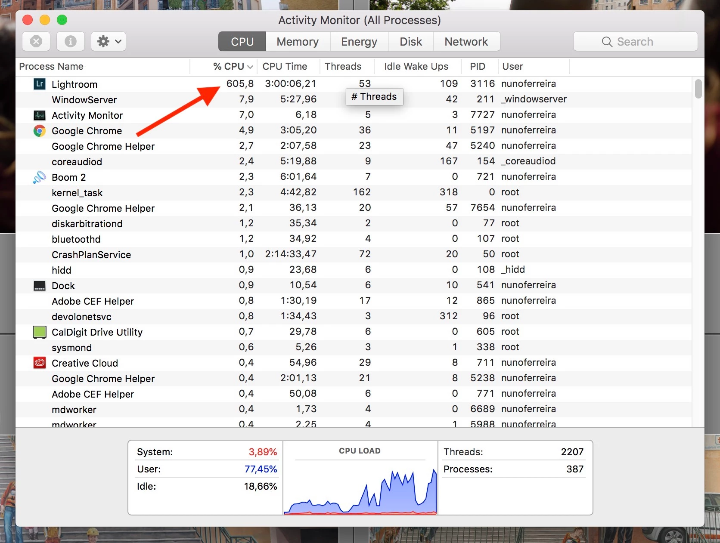
Task: Select the devolonetsvc process row
Action: [x=354, y=316]
